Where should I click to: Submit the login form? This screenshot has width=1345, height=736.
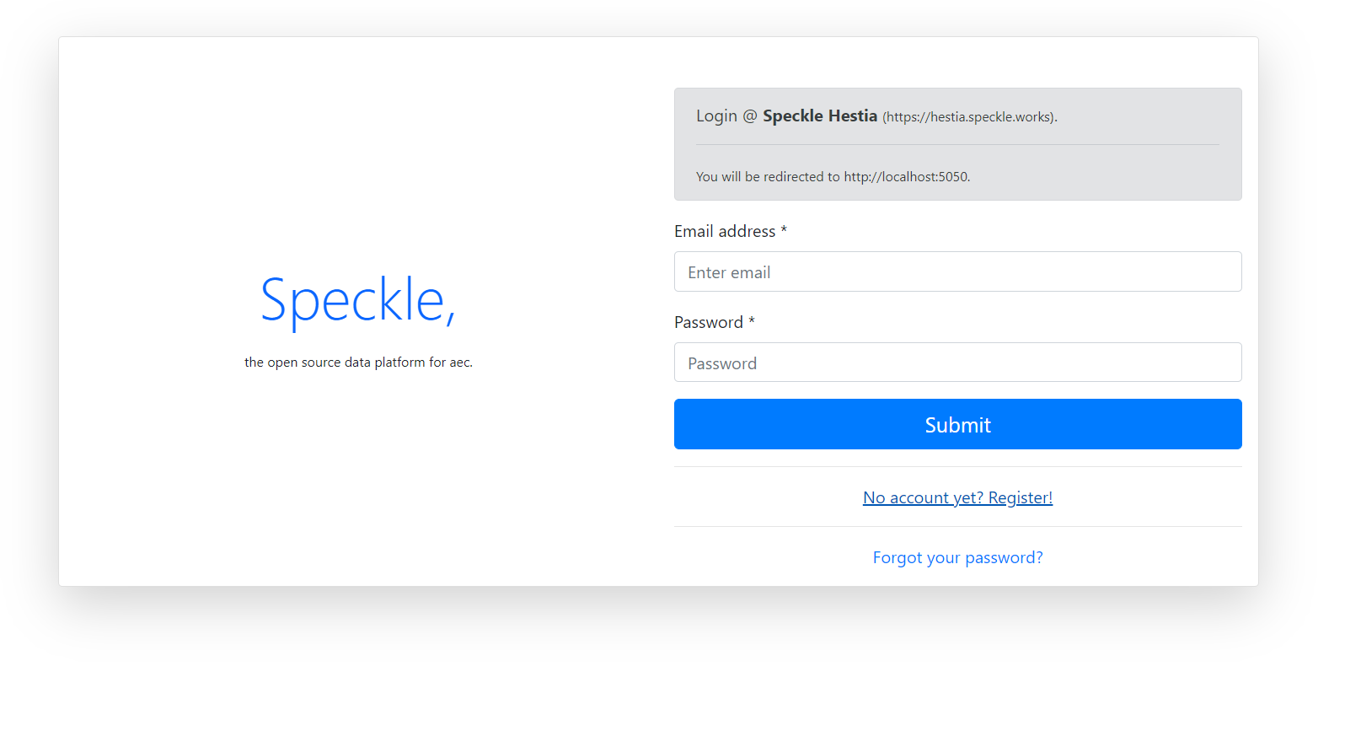pyautogui.click(x=957, y=424)
